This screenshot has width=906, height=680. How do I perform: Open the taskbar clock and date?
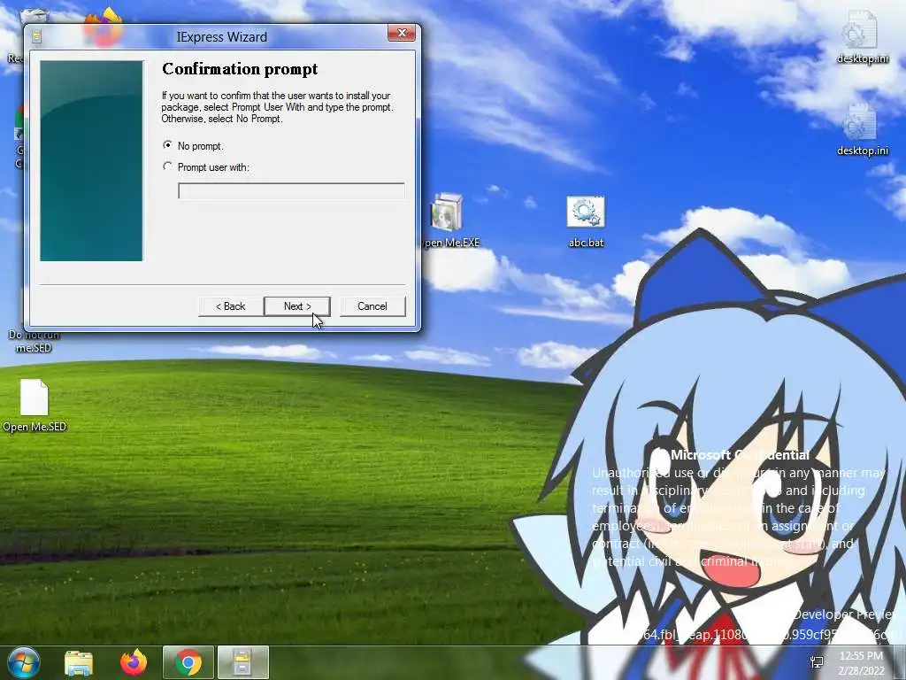[861, 663]
